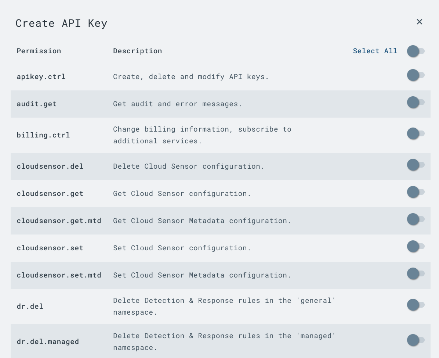Click the Select All link
Screen dimensions: 439x358
point(375,51)
